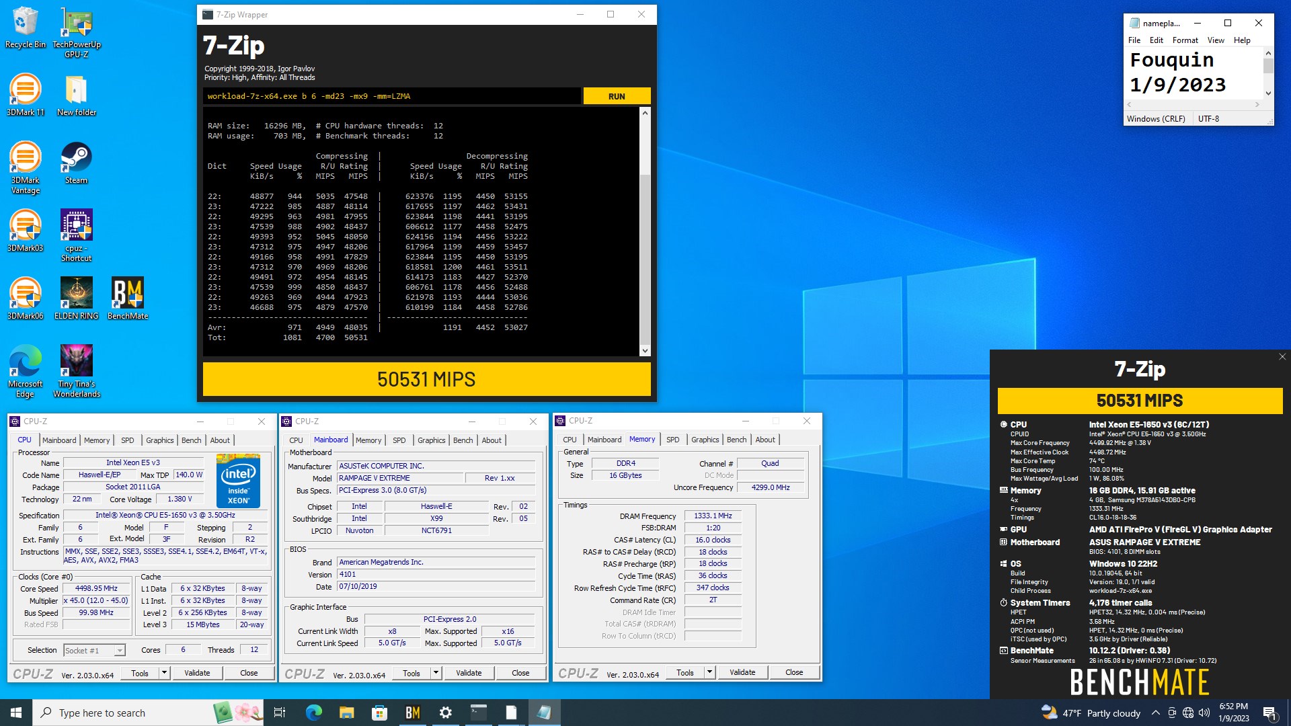
Task: Launch Tiny Tina's Wonderlands desktop icon
Action: (77, 371)
